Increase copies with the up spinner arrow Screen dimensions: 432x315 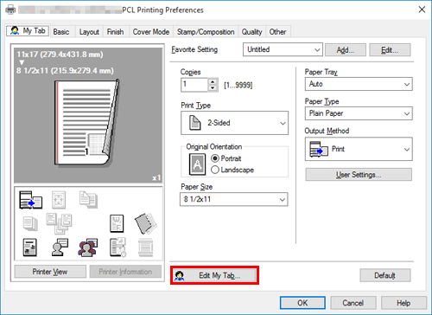point(213,81)
